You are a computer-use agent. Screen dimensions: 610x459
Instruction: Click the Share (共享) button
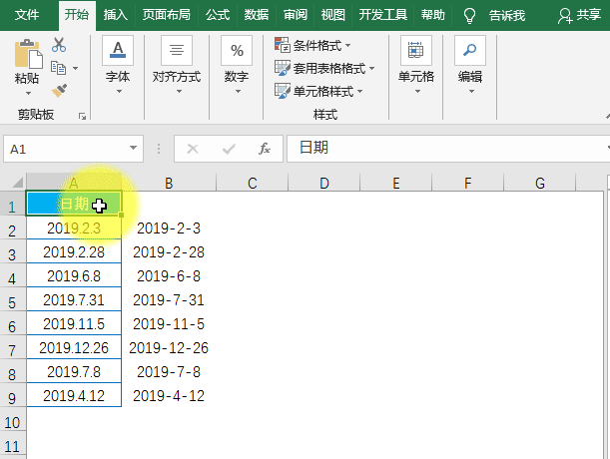(581, 15)
